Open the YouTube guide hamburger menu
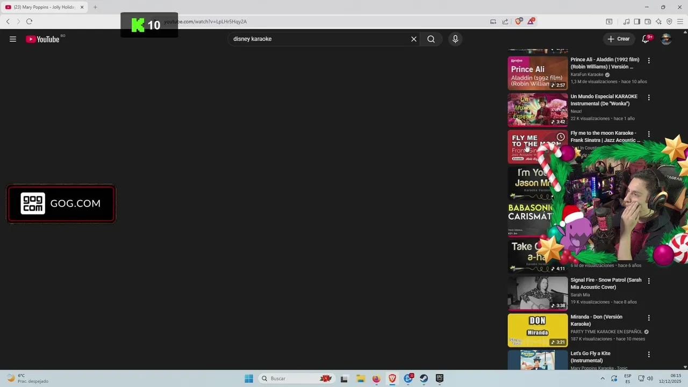688x387 pixels. [x=13, y=39]
